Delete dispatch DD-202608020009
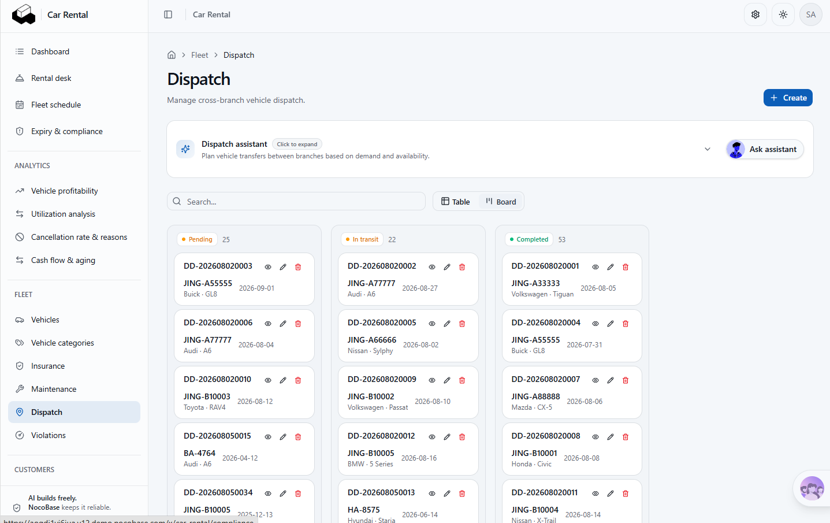The width and height of the screenshot is (830, 523). point(462,380)
